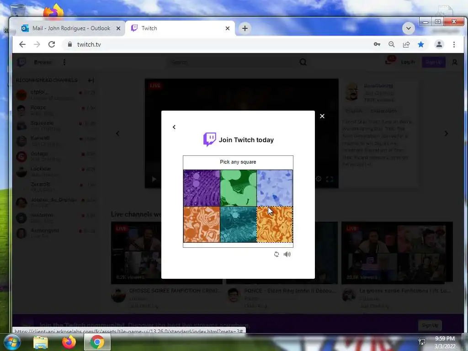Close the Twitch tab

click(x=228, y=28)
